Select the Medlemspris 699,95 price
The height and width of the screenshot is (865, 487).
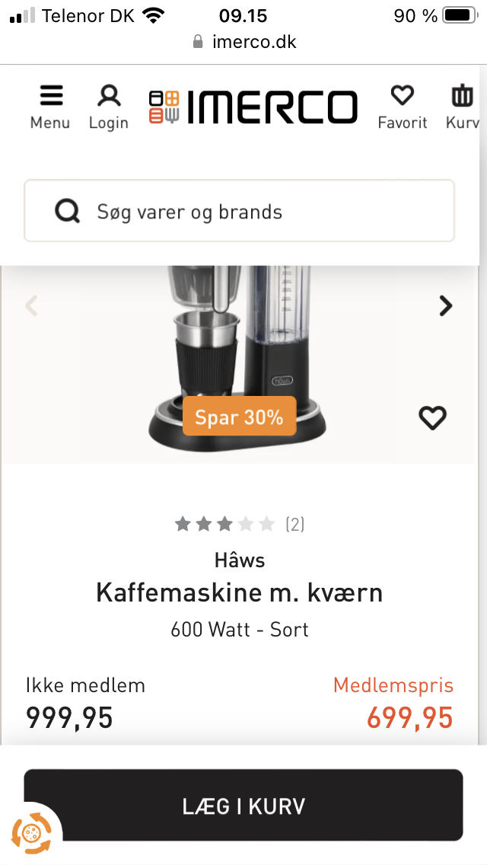[409, 717]
